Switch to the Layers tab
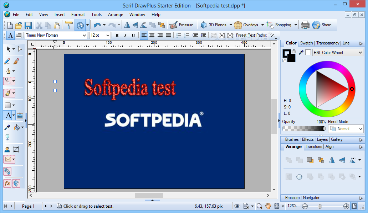The height and width of the screenshot is (213, 368). tap(322, 139)
